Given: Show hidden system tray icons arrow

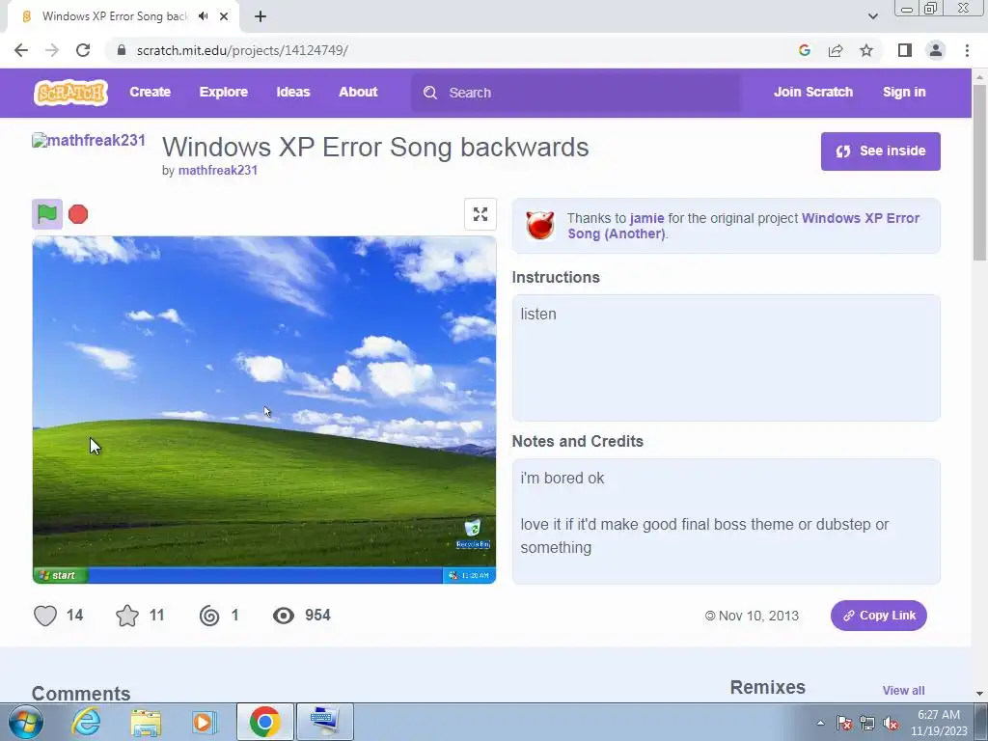Looking at the screenshot, I should pyautogui.click(x=820, y=723).
